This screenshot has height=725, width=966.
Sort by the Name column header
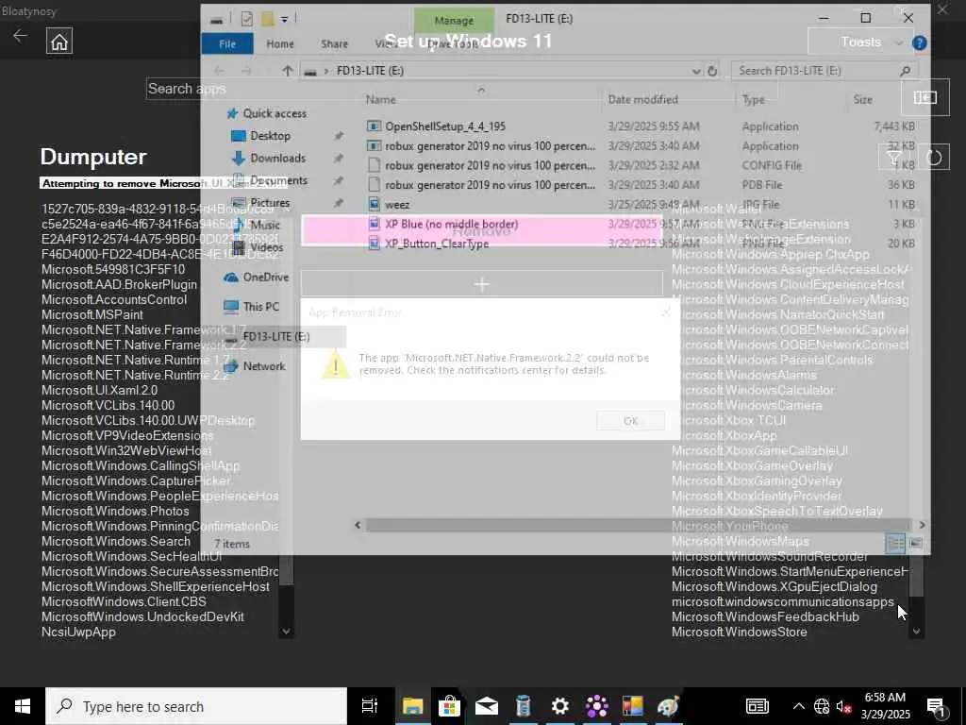click(381, 99)
